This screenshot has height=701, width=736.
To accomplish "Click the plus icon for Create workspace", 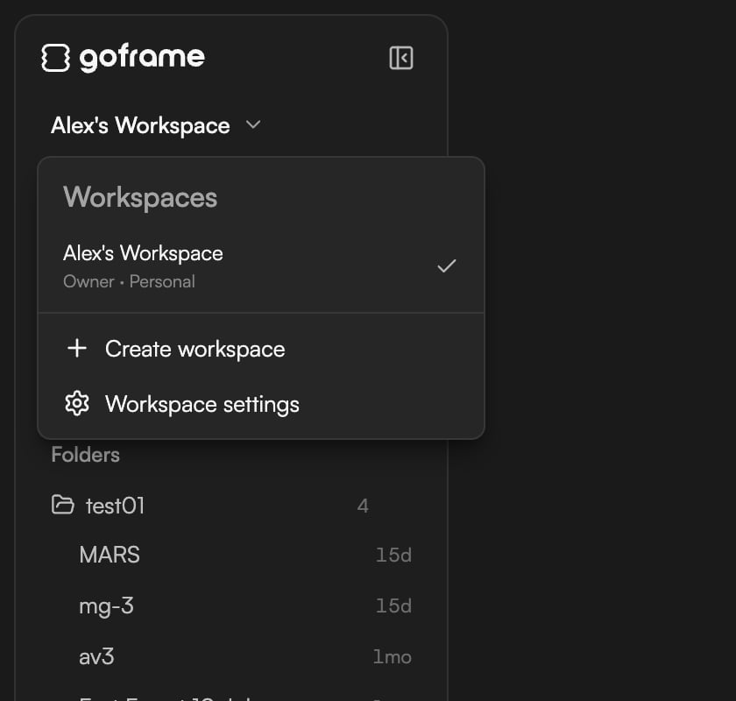I will click(77, 349).
